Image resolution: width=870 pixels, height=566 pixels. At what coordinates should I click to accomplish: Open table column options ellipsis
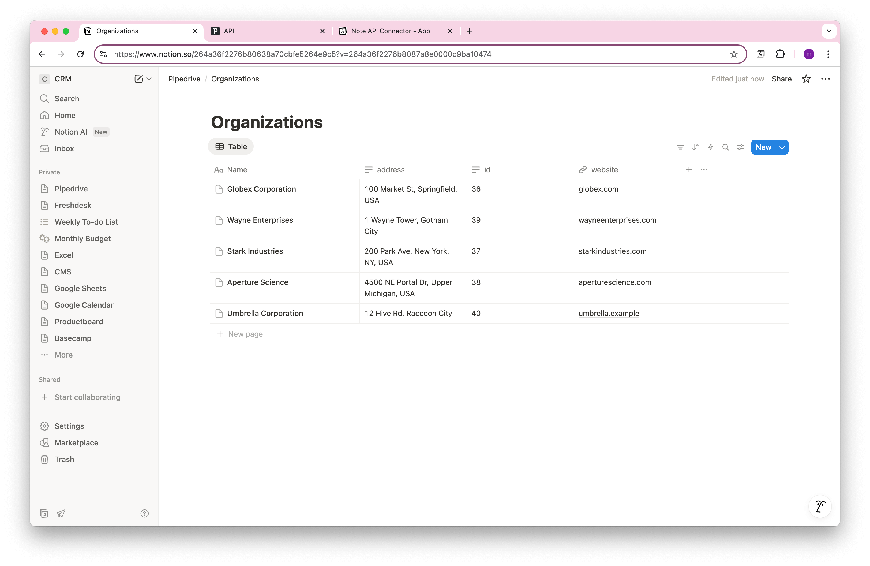click(704, 170)
